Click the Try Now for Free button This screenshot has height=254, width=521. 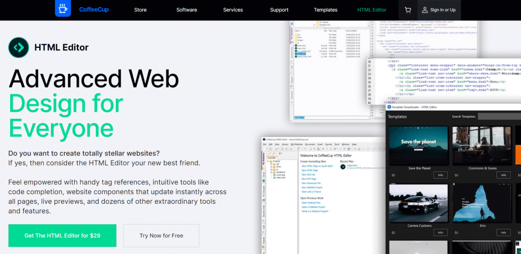(x=161, y=236)
